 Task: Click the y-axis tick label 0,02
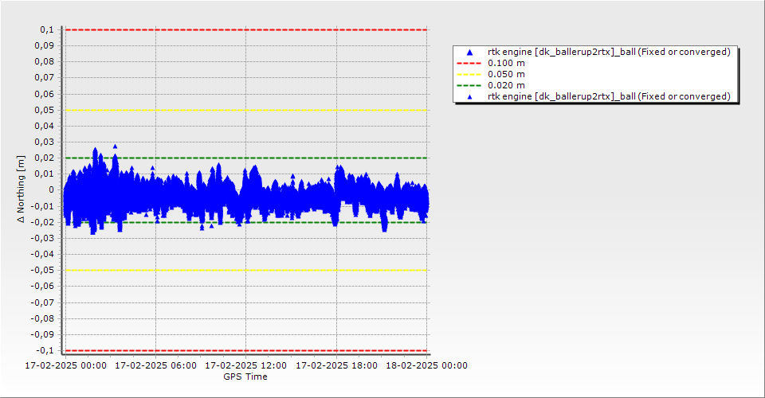coord(45,158)
